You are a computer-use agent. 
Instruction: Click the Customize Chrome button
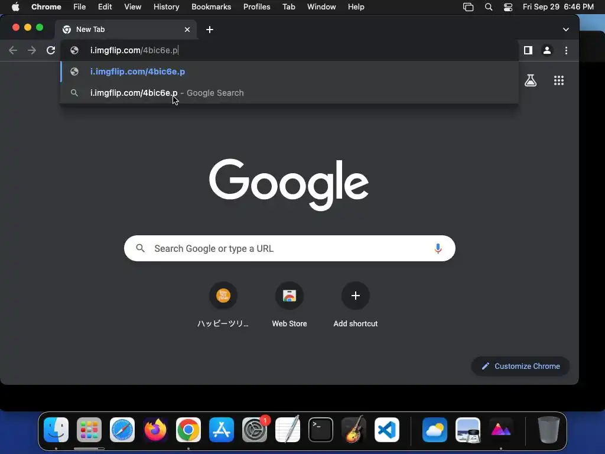(521, 366)
